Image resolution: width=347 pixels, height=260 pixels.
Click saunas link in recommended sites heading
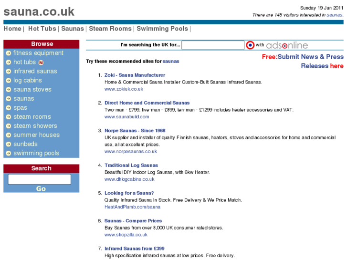coord(171,61)
